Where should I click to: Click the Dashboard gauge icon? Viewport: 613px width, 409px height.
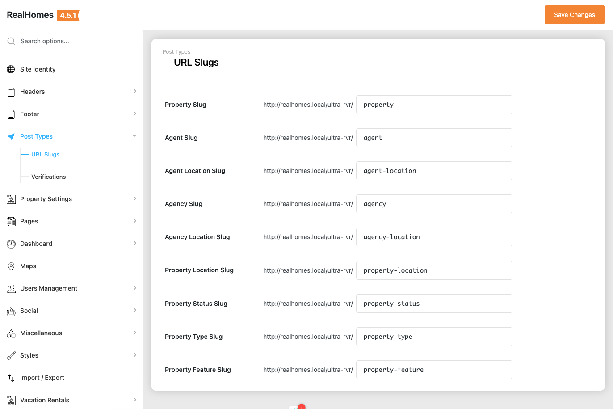tap(11, 244)
